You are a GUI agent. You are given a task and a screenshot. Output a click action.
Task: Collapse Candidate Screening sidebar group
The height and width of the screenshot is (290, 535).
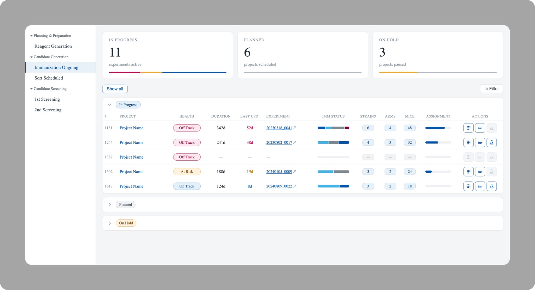31,89
